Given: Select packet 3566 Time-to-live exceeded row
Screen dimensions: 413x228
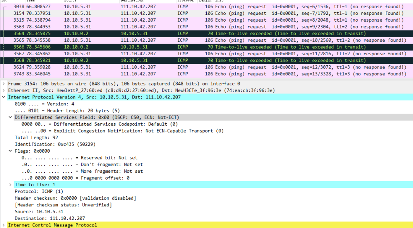Looking at the screenshot, I should click(207, 47).
